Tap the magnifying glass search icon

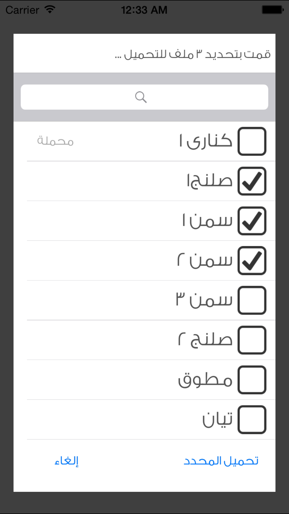(141, 97)
